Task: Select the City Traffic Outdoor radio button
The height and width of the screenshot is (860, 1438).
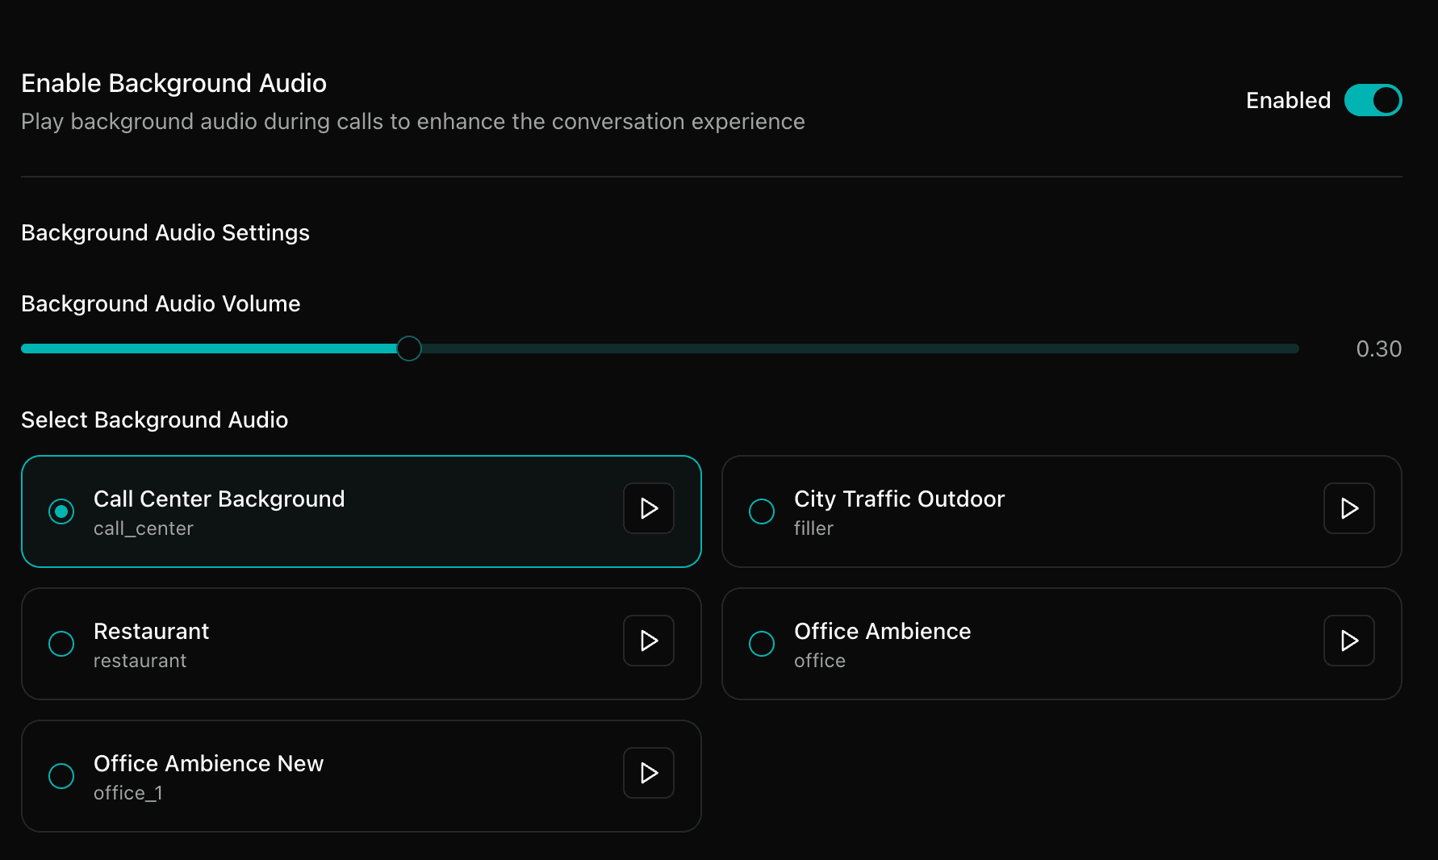Action: pyautogui.click(x=761, y=511)
